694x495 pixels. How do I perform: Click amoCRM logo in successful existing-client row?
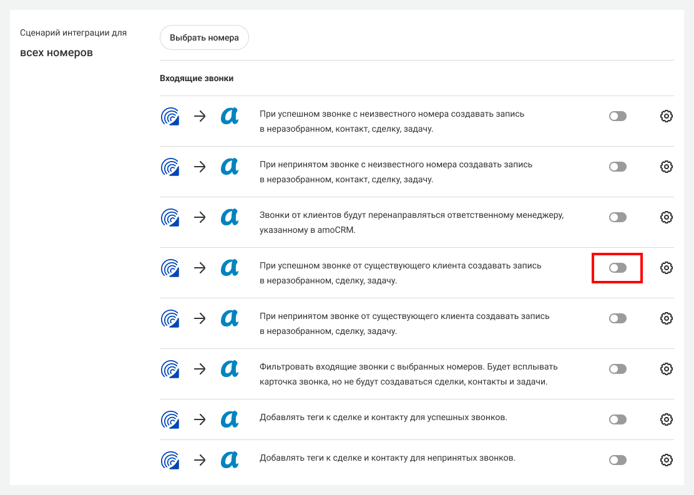click(x=230, y=267)
